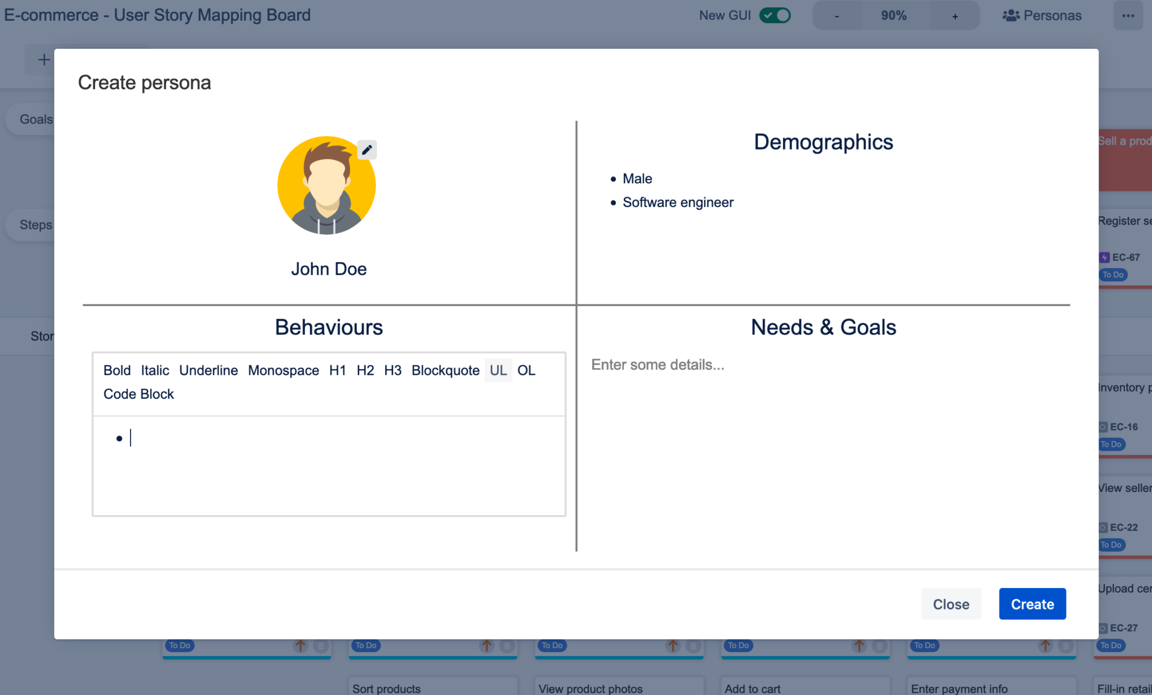
Task: Zoom in using the plus icon
Action: point(955,15)
